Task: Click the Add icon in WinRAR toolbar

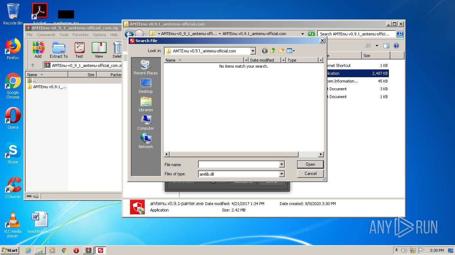Action: point(38,50)
